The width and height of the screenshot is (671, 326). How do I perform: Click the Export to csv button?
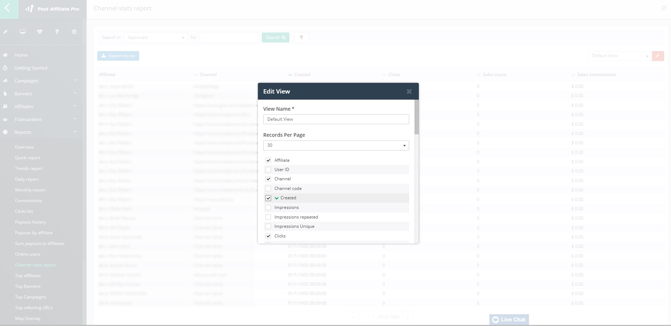[x=118, y=56]
